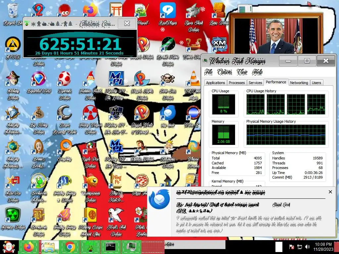Launch Escape Rosecliff Island moon icon
339x254 pixels.
[x=65, y=113]
